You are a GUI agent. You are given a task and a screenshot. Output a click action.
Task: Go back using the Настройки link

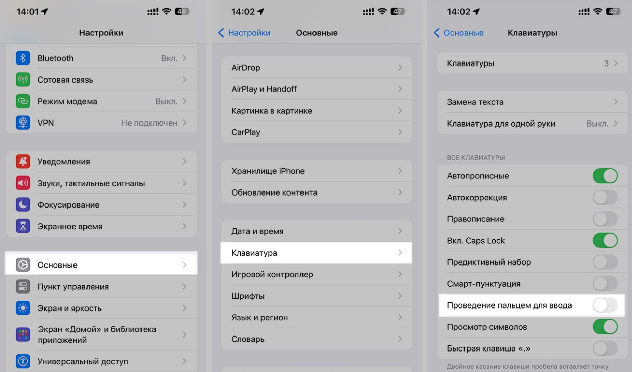(245, 33)
